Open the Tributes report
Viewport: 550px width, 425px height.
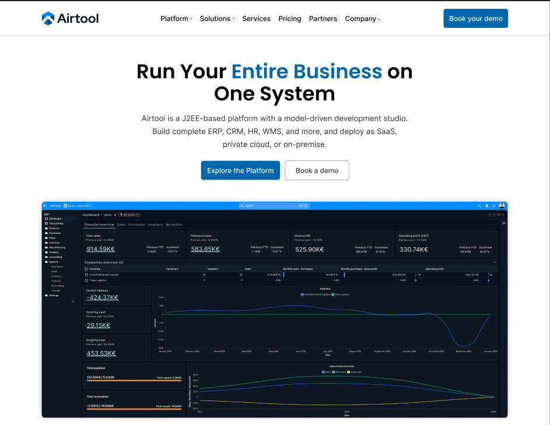(x=56, y=291)
